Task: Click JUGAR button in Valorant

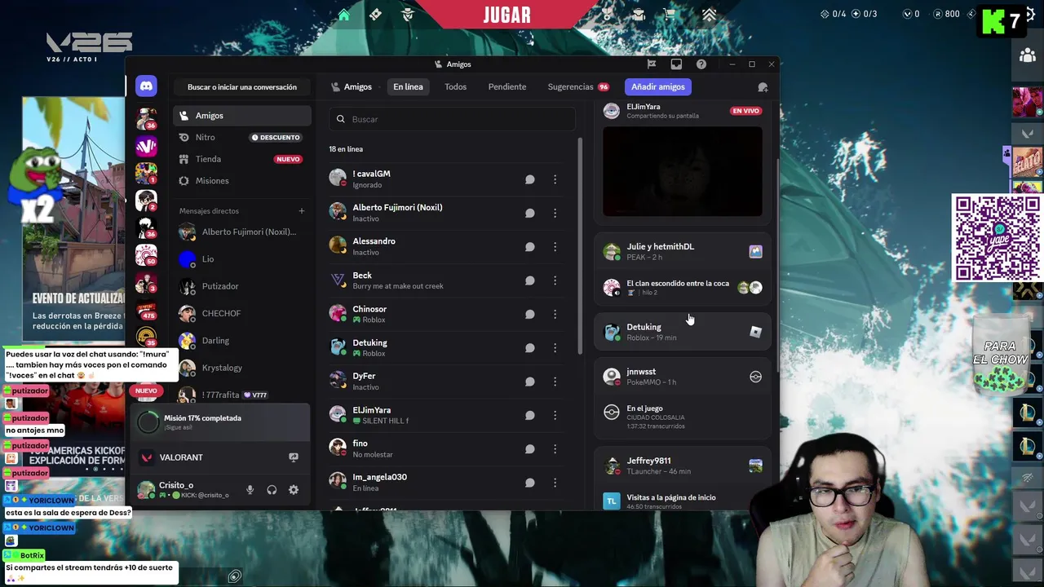Action: (507, 14)
